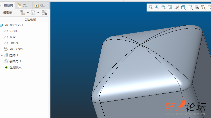The height and width of the screenshot is (118, 211).
Task: Click the PRT0001.PRT part cube icon
Action: pyautogui.click(x=1, y=25)
